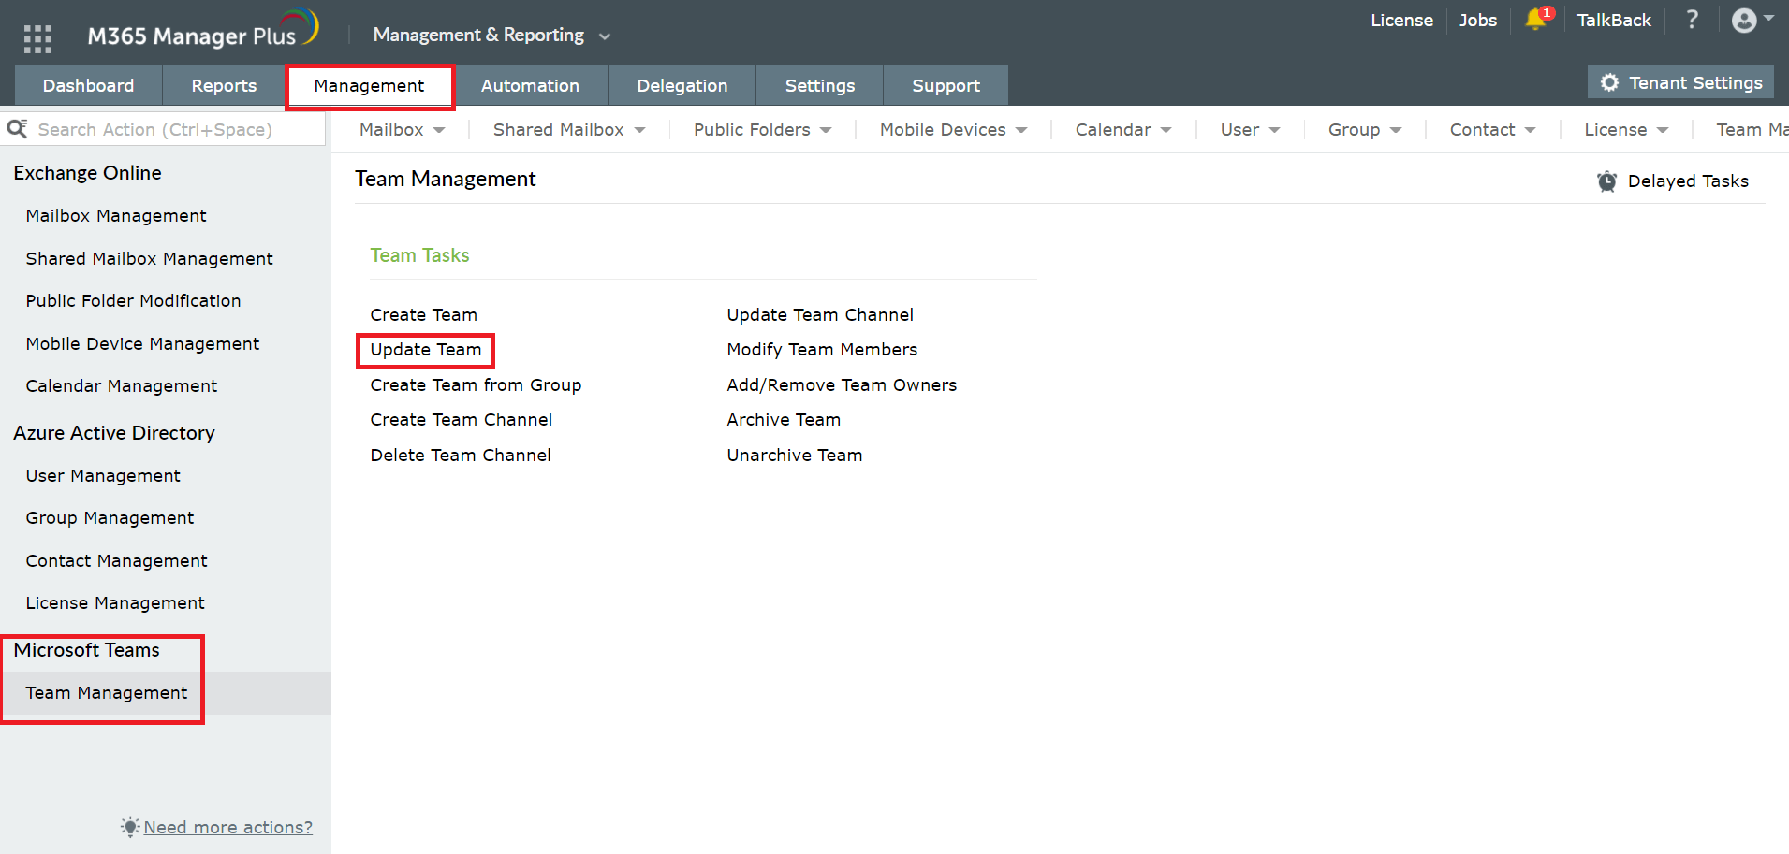The height and width of the screenshot is (854, 1789).
Task: Select Calendar Management in the sidebar
Action: (121, 386)
